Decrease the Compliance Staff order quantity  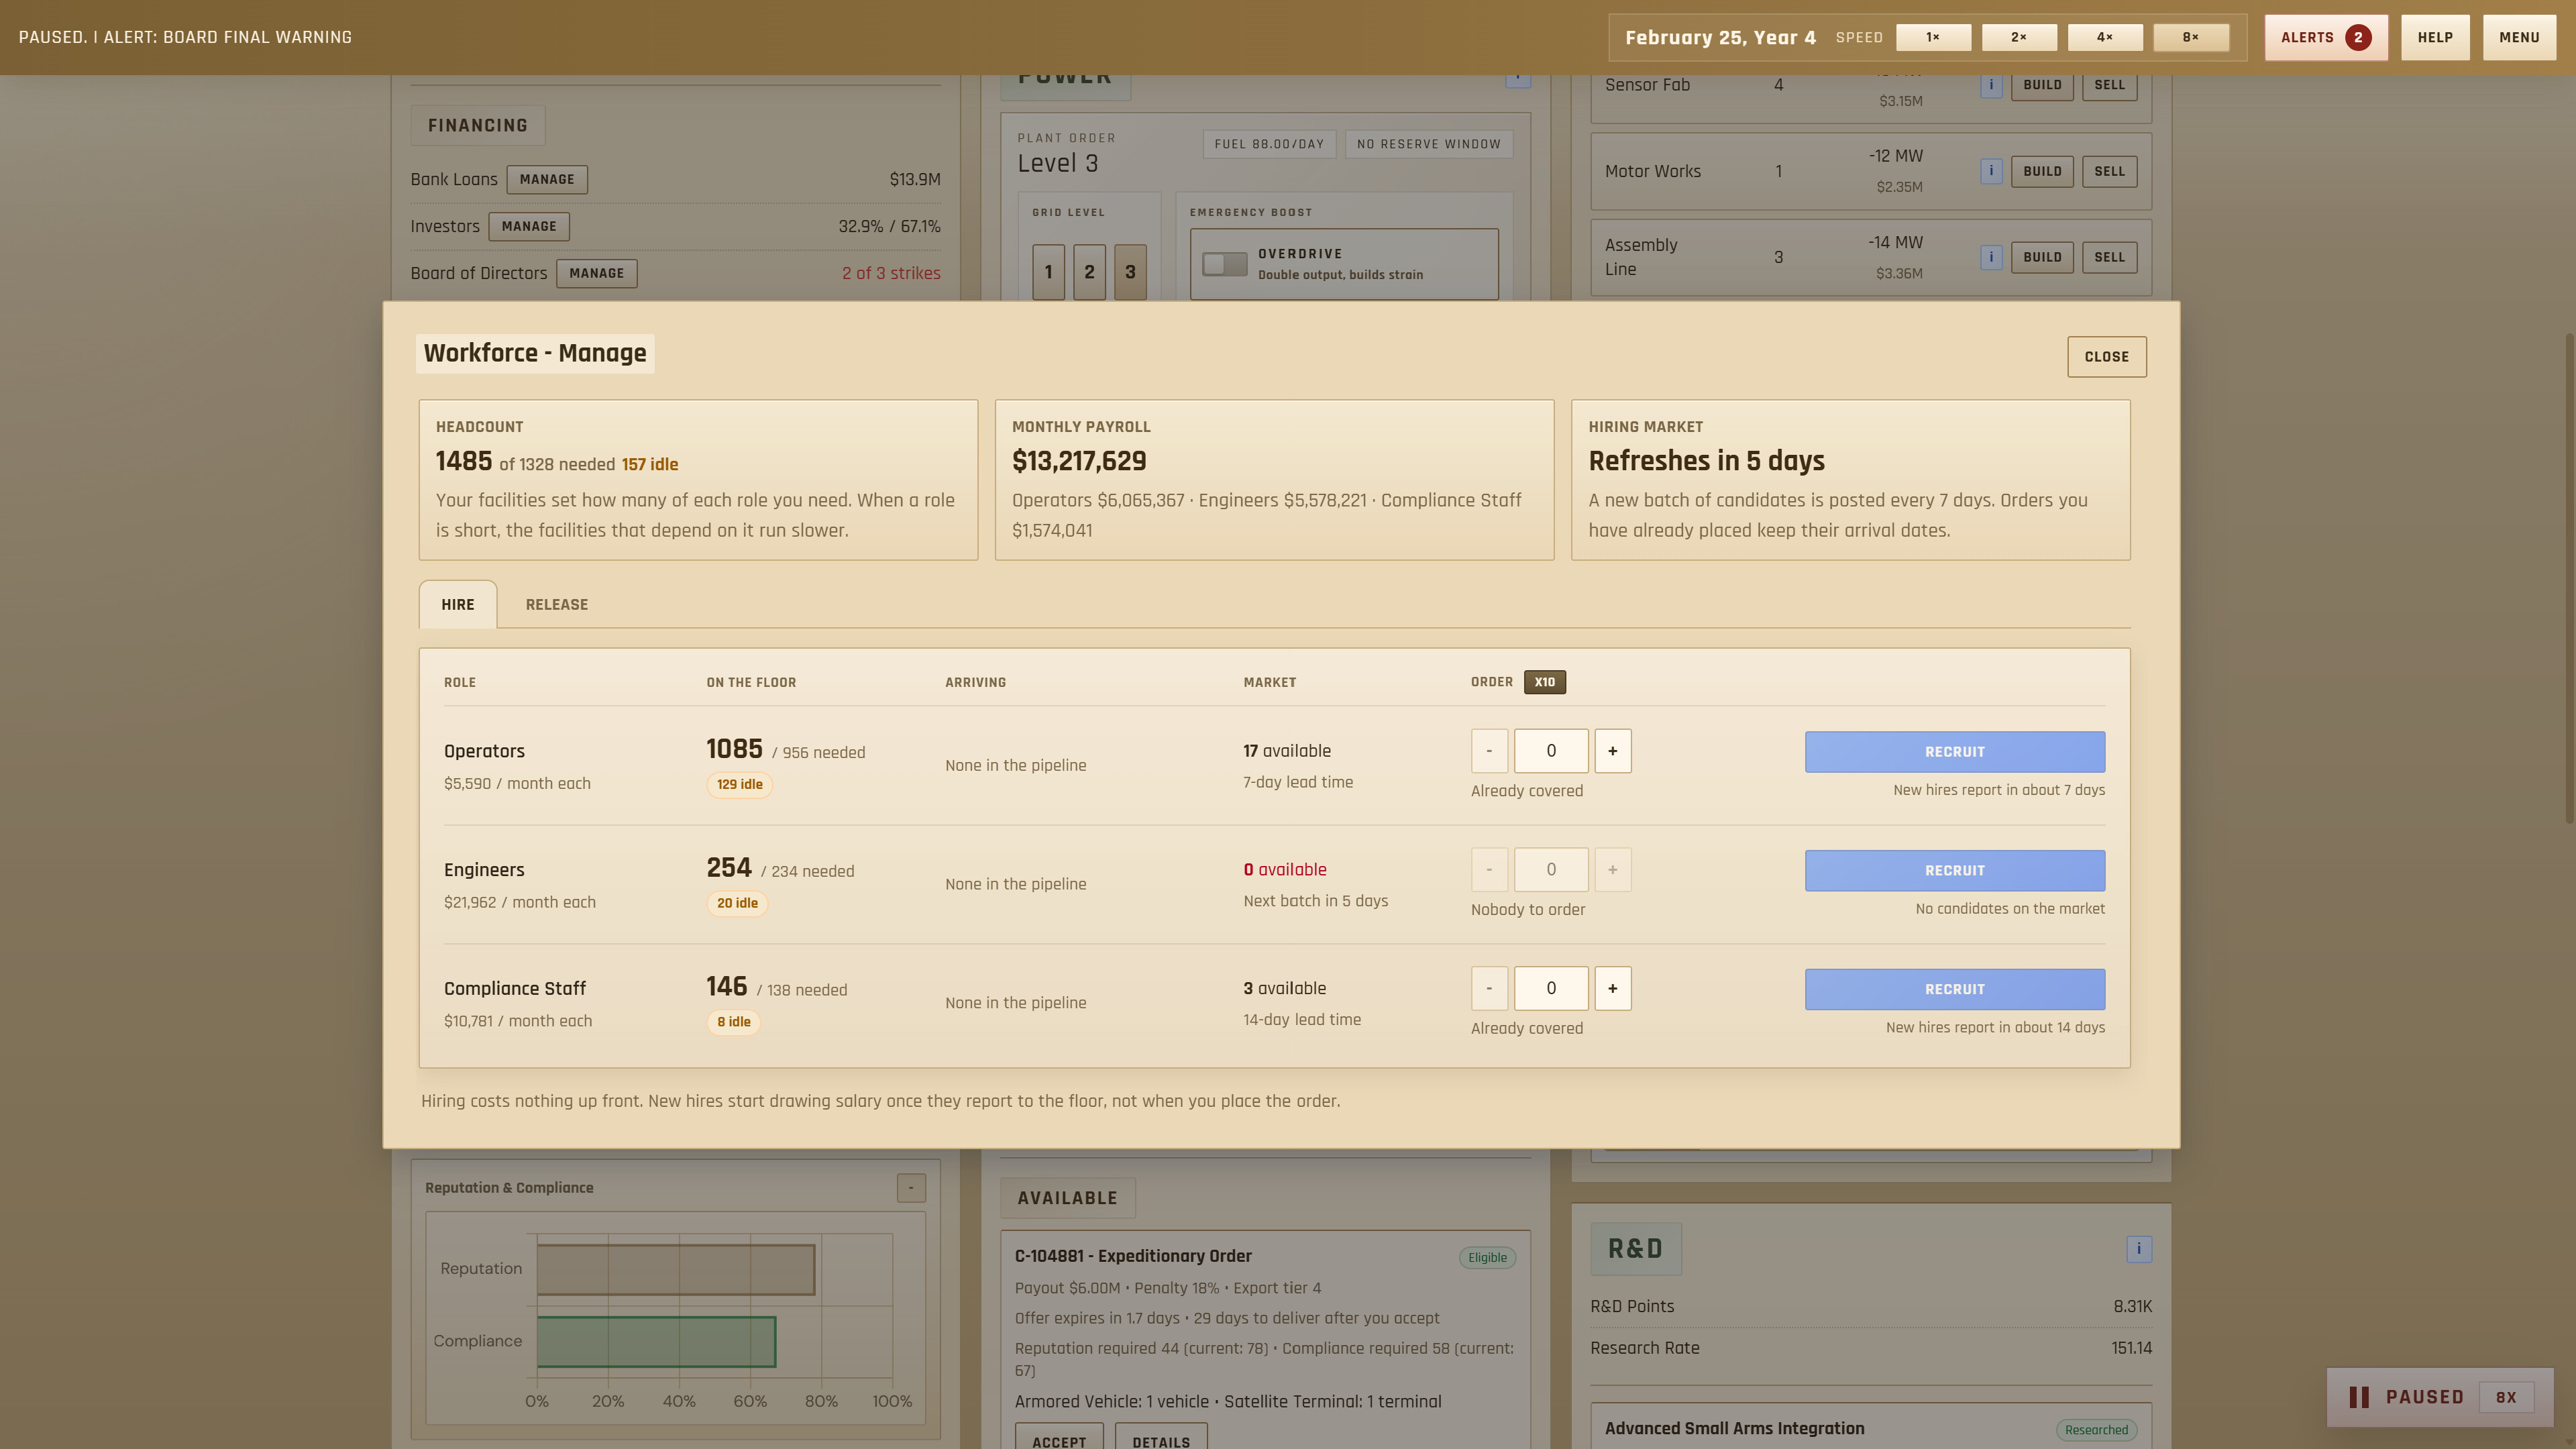[1489, 988]
